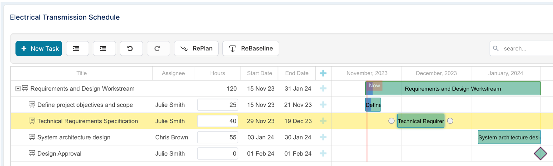The width and height of the screenshot is (553, 166).
Task: Click right dependency circle of Technical Requirements bar
Action: (450, 121)
